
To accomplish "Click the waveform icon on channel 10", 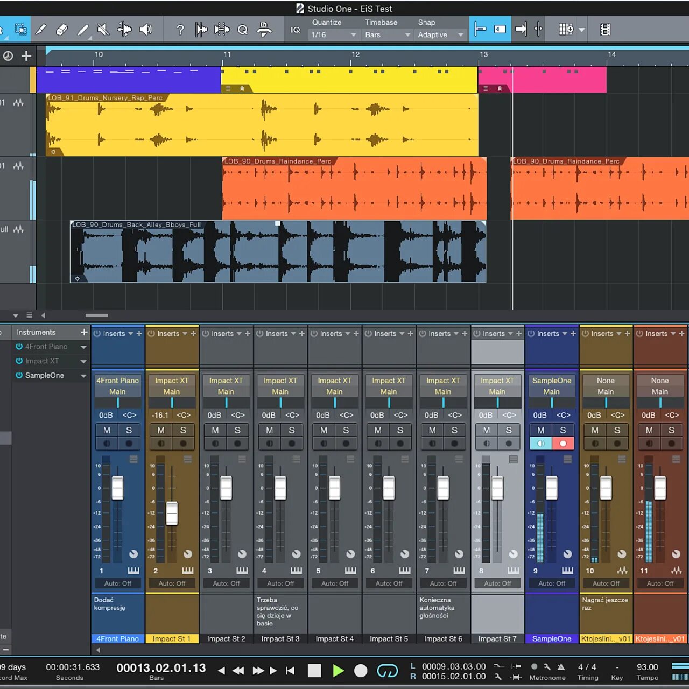I will point(622,571).
